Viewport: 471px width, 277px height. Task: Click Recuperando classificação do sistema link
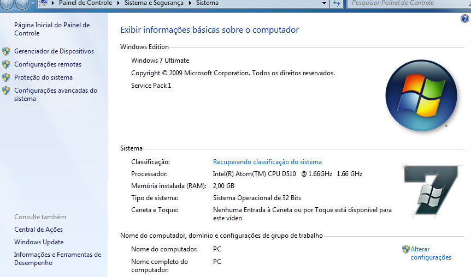(267, 162)
